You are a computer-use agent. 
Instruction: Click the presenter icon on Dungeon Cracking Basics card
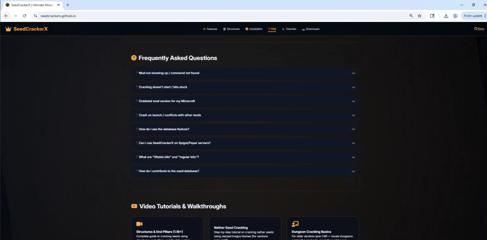[295, 224]
